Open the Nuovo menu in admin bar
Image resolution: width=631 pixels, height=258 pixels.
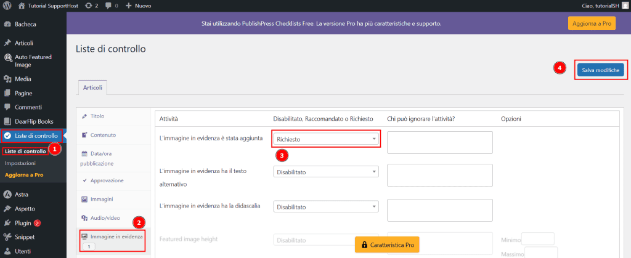(x=139, y=6)
